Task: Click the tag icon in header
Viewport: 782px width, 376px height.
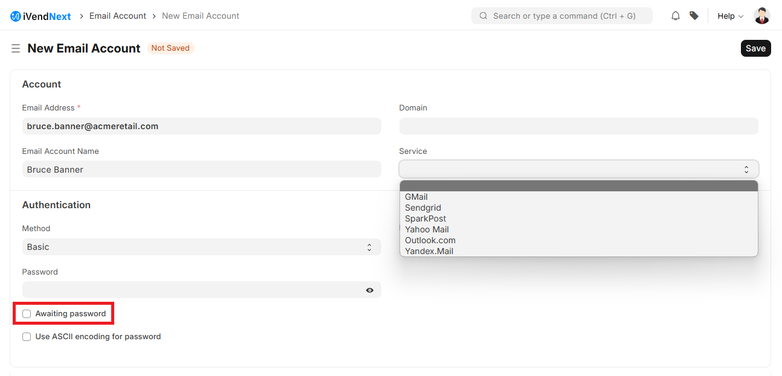Action: (x=694, y=16)
